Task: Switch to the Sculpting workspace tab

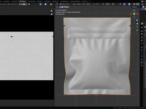Action: pyautogui.click(x=14, y=2)
